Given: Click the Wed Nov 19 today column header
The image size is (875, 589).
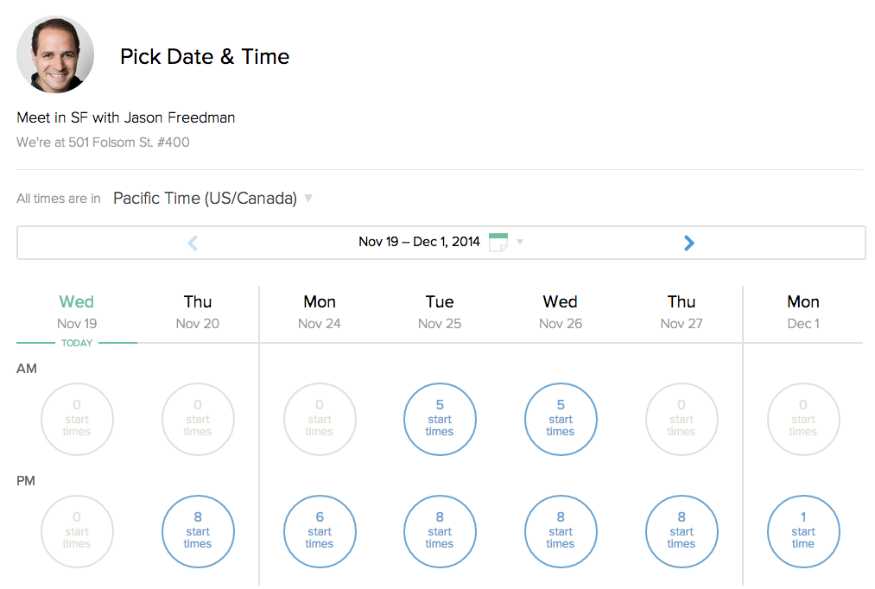Looking at the screenshot, I should tap(77, 312).
